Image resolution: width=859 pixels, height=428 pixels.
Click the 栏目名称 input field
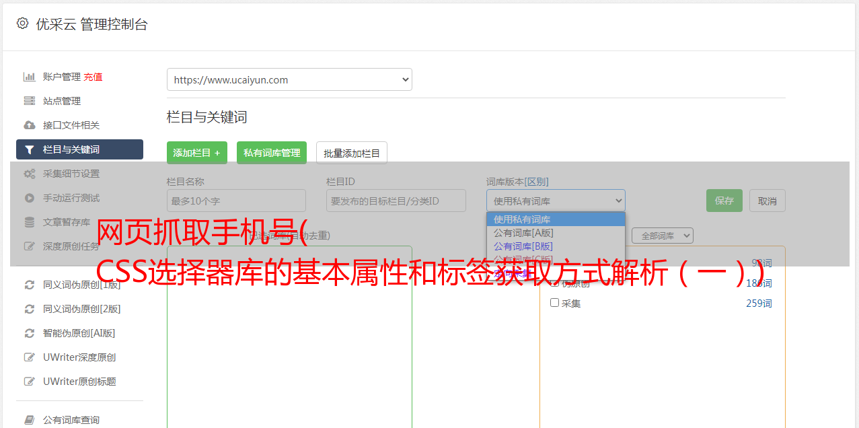236,201
